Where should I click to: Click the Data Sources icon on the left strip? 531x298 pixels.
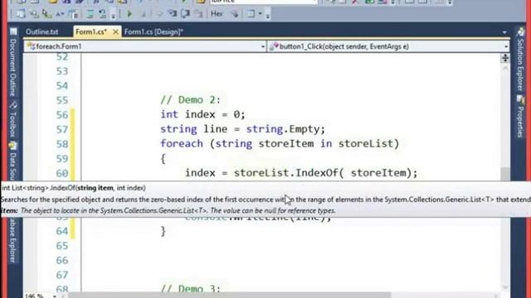point(13,146)
